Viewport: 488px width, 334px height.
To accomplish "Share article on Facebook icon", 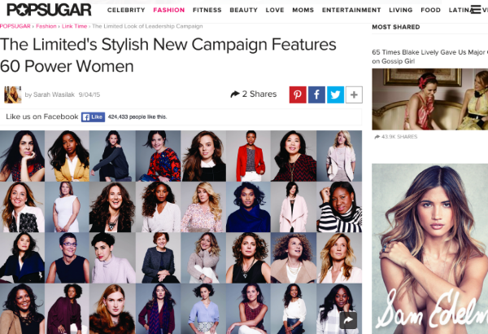I will [x=316, y=94].
